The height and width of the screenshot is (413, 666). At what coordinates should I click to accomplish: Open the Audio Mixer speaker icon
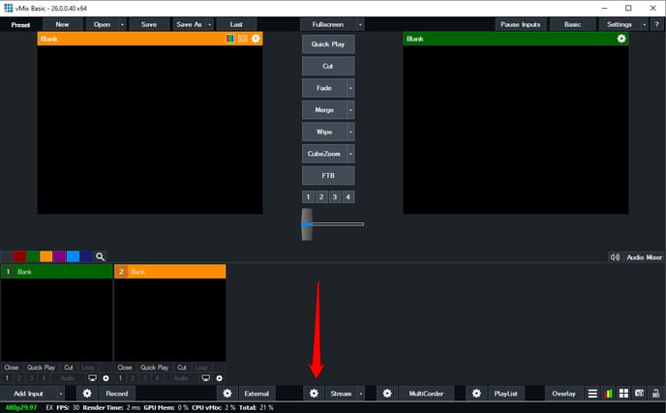[615, 257]
